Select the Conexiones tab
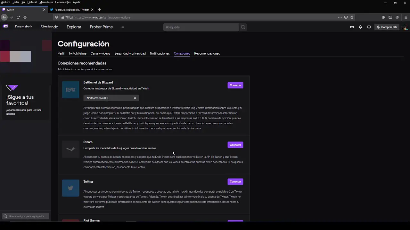 click(x=182, y=53)
